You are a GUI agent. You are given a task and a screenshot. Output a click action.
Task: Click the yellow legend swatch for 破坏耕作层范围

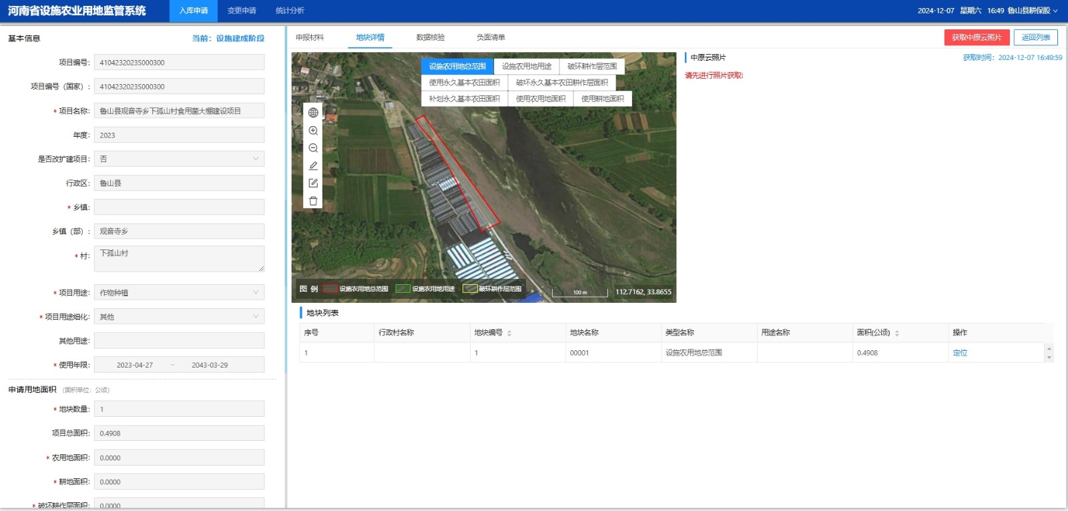470,289
